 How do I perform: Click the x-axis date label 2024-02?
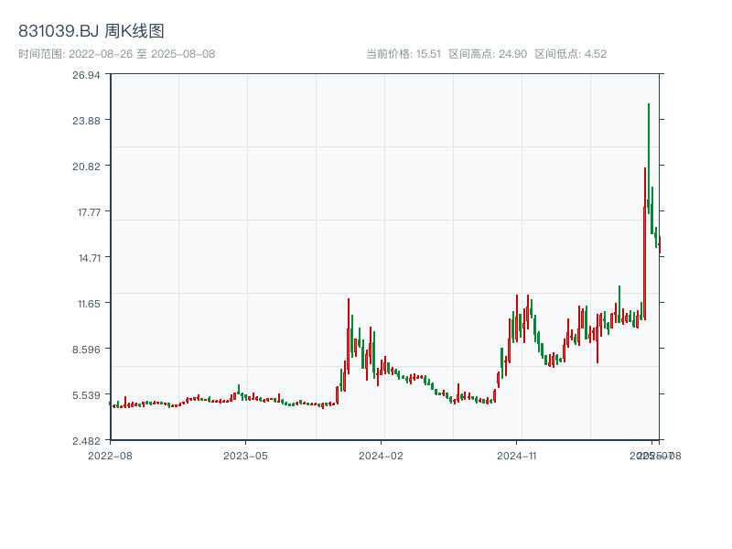tap(381, 456)
